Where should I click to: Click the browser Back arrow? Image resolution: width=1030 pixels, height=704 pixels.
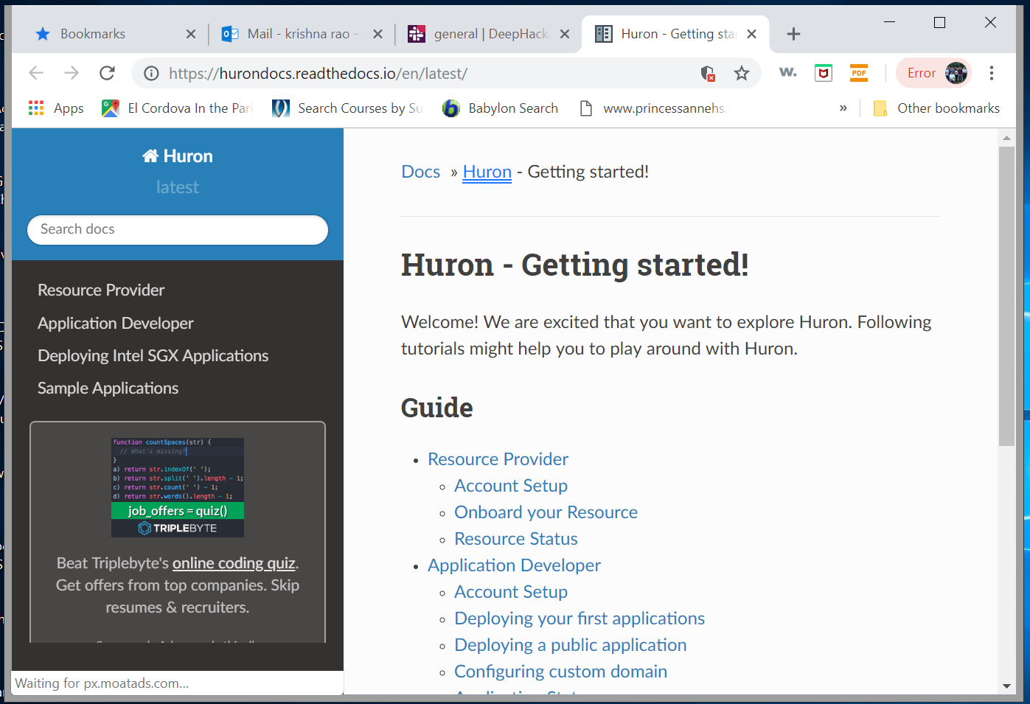click(x=36, y=73)
